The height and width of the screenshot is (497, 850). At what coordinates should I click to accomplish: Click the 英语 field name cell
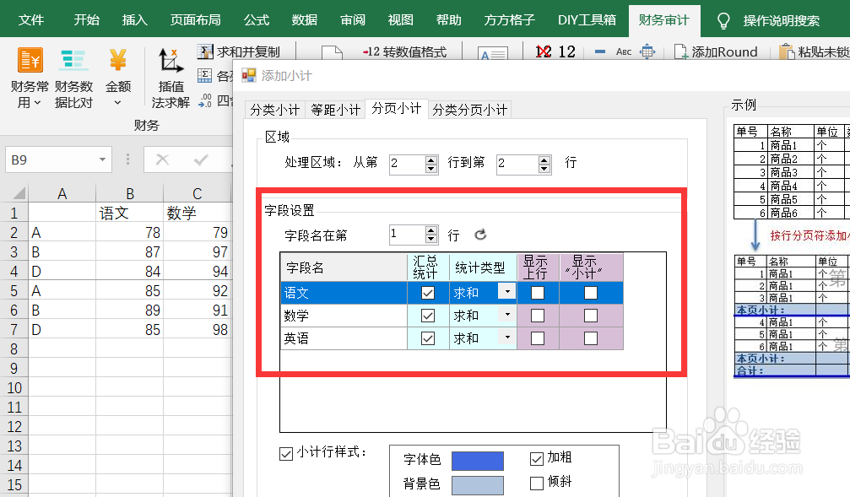click(x=344, y=338)
